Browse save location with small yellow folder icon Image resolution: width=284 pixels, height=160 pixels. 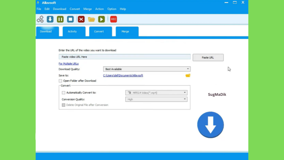tap(188, 76)
